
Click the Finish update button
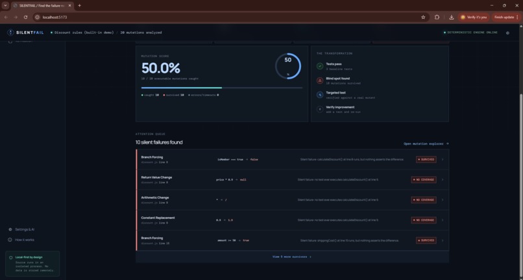[506, 18]
